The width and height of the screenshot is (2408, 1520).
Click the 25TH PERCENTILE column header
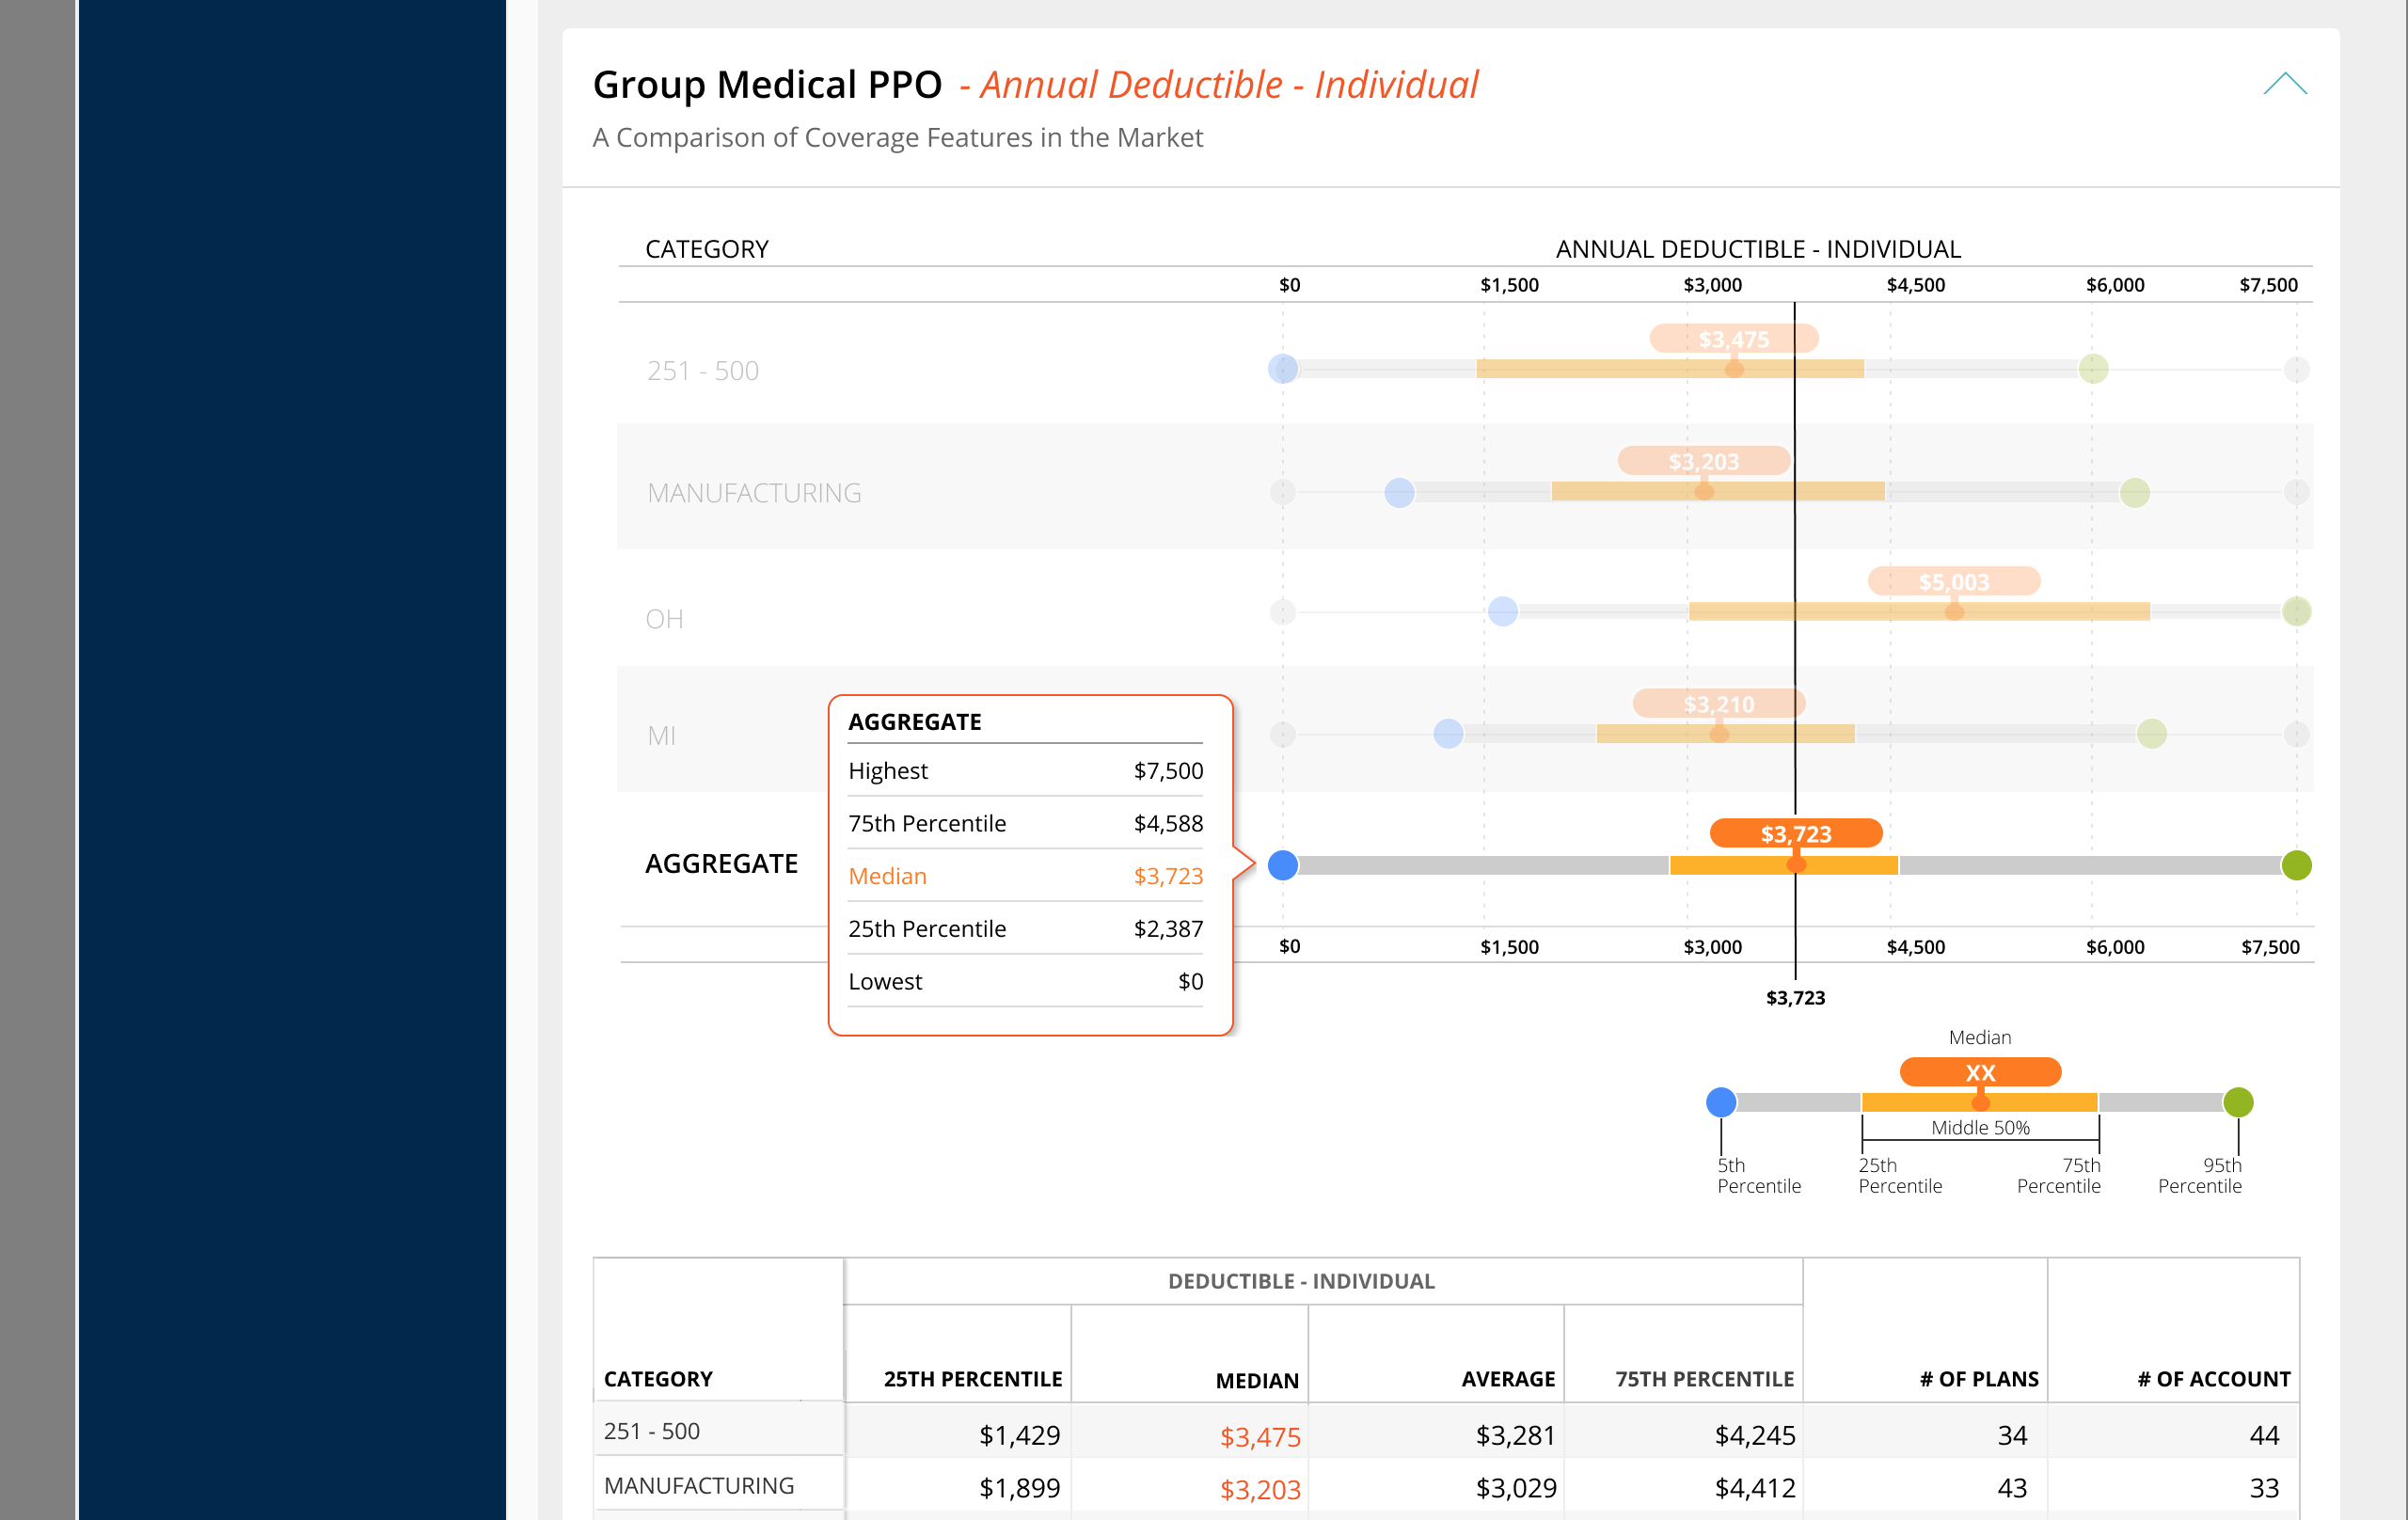coord(972,1380)
